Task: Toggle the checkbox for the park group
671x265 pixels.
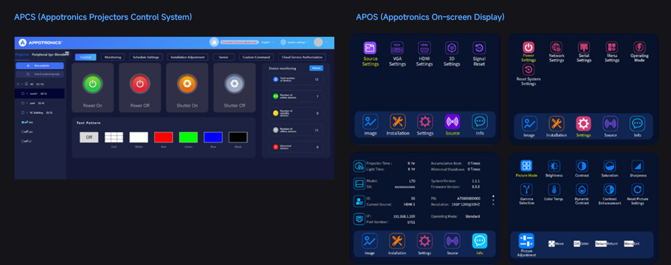Action: pyautogui.click(x=23, y=103)
